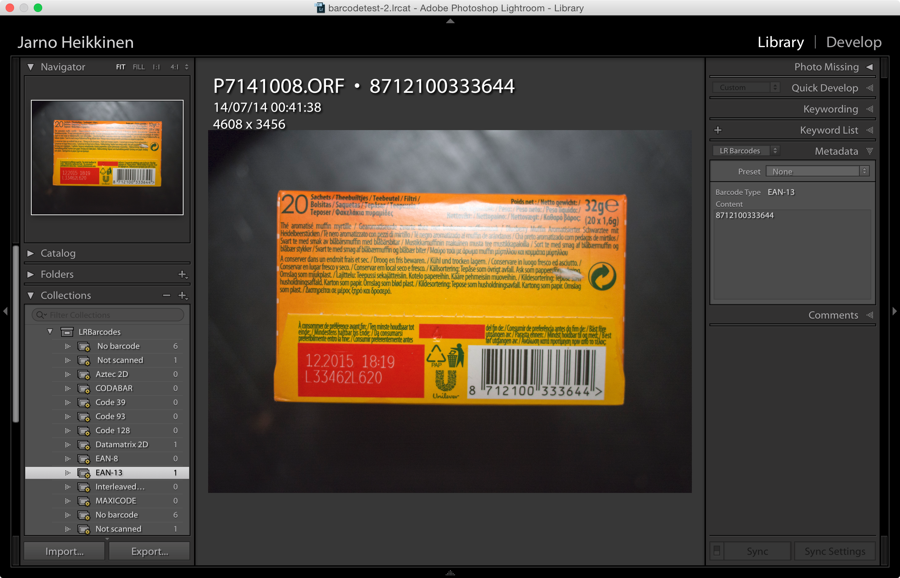Hide the top module picker arrow

click(450, 21)
